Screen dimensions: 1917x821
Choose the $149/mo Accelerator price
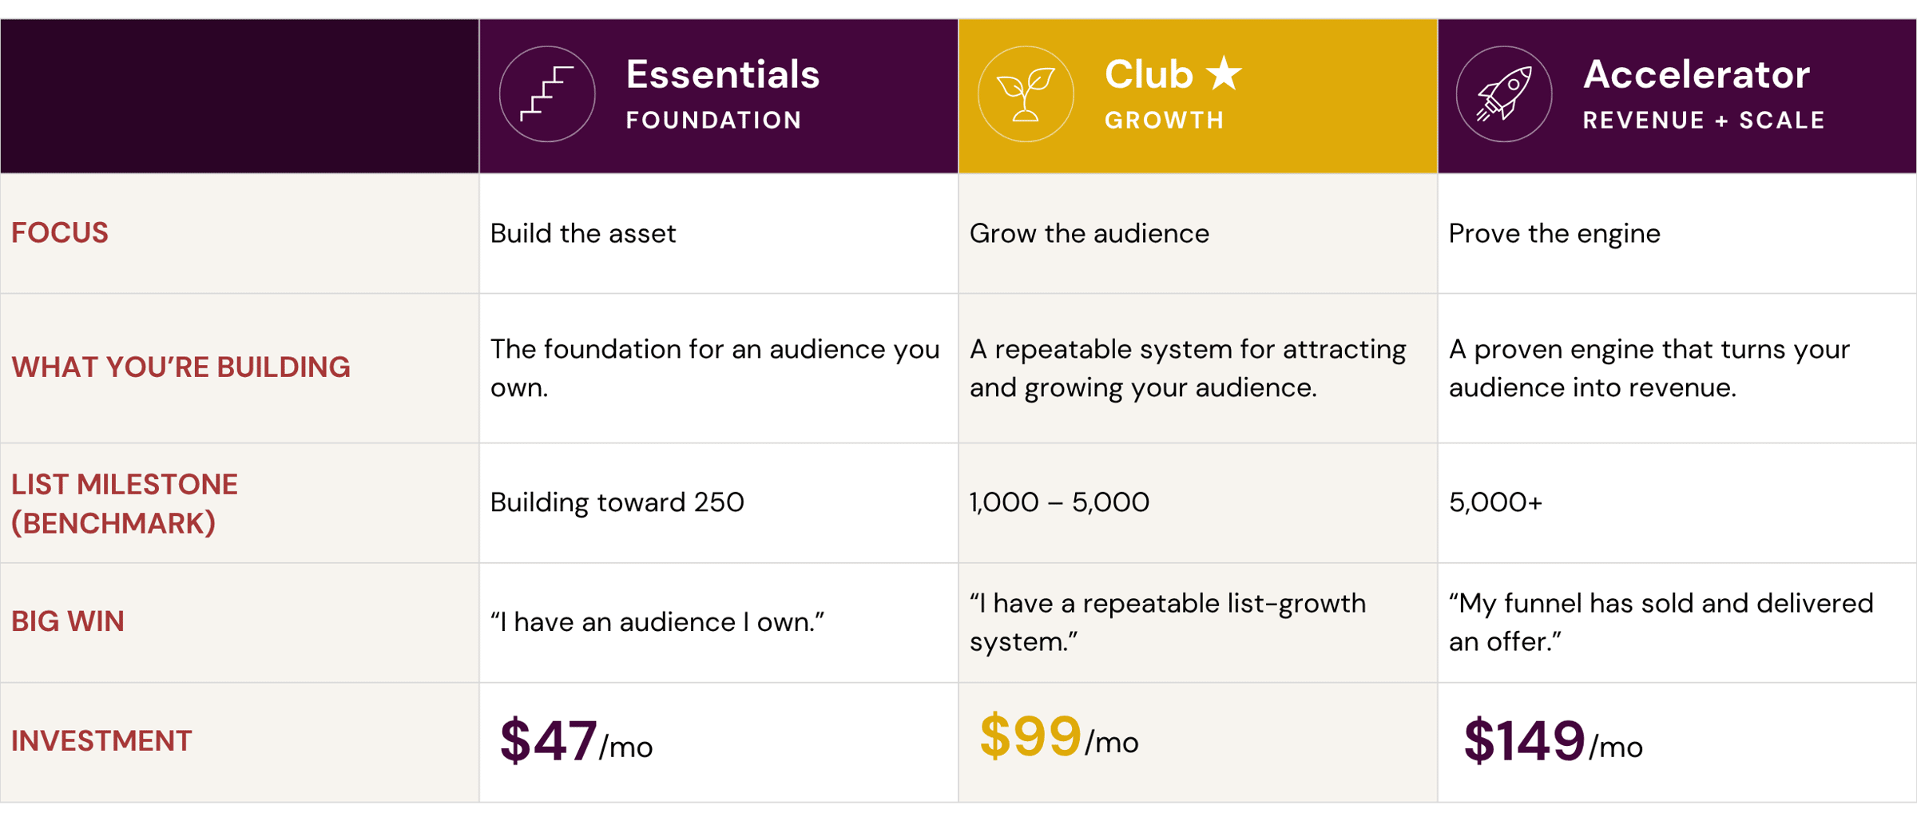coord(1553,740)
